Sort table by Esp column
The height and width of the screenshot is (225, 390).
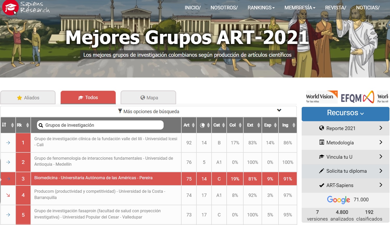(x=270, y=125)
